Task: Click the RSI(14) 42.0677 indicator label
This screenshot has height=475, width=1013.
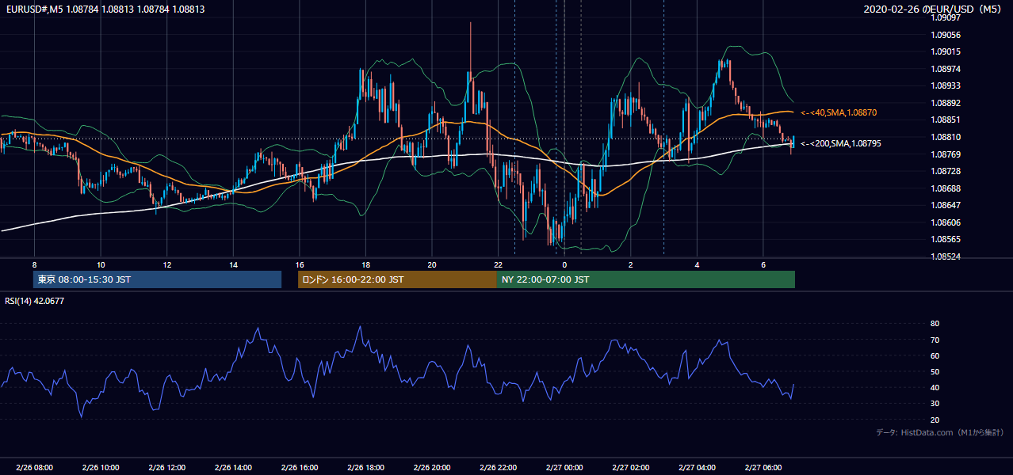Action: [x=35, y=301]
